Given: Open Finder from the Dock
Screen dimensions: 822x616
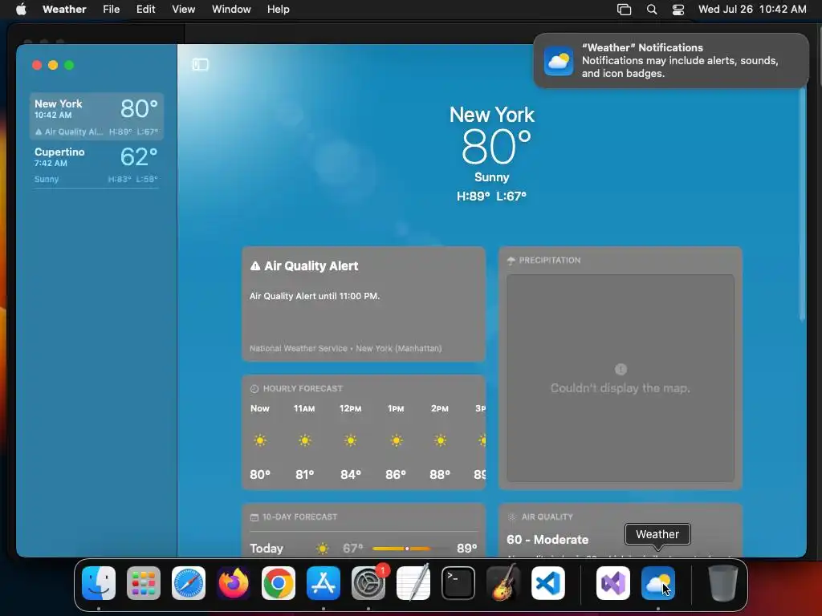Looking at the screenshot, I should [x=99, y=583].
